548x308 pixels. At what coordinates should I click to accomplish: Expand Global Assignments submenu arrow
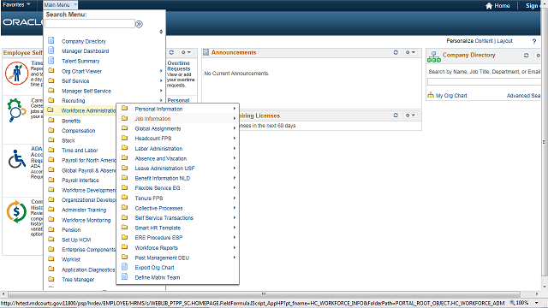[235, 128]
